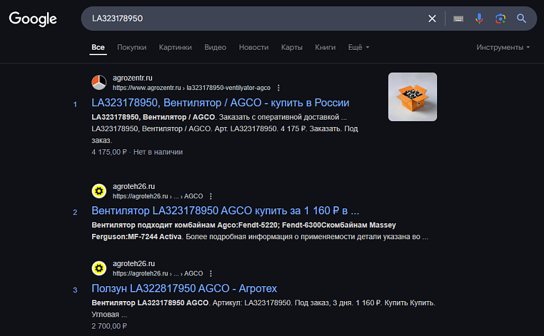The width and height of the screenshot is (544, 336).
Task: Open more options for agrozentr.ru result
Action: [278, 88]
